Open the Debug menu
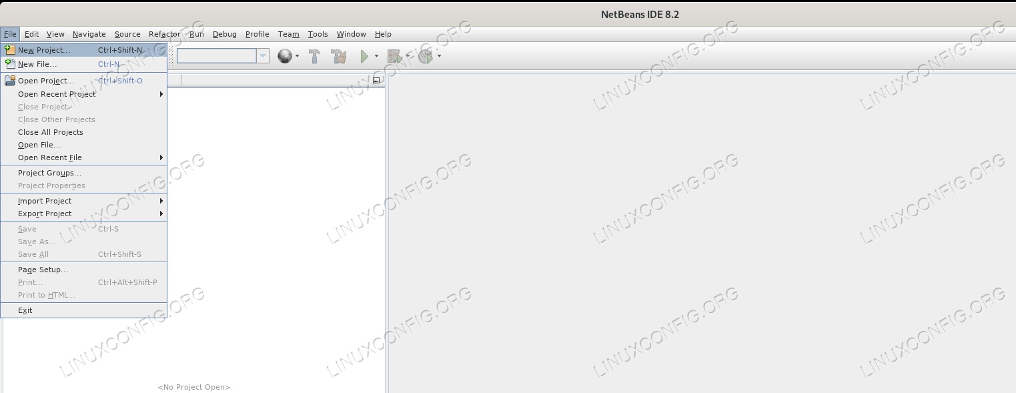The width and height of the screenshot is (1016, 393). [225, 34]
